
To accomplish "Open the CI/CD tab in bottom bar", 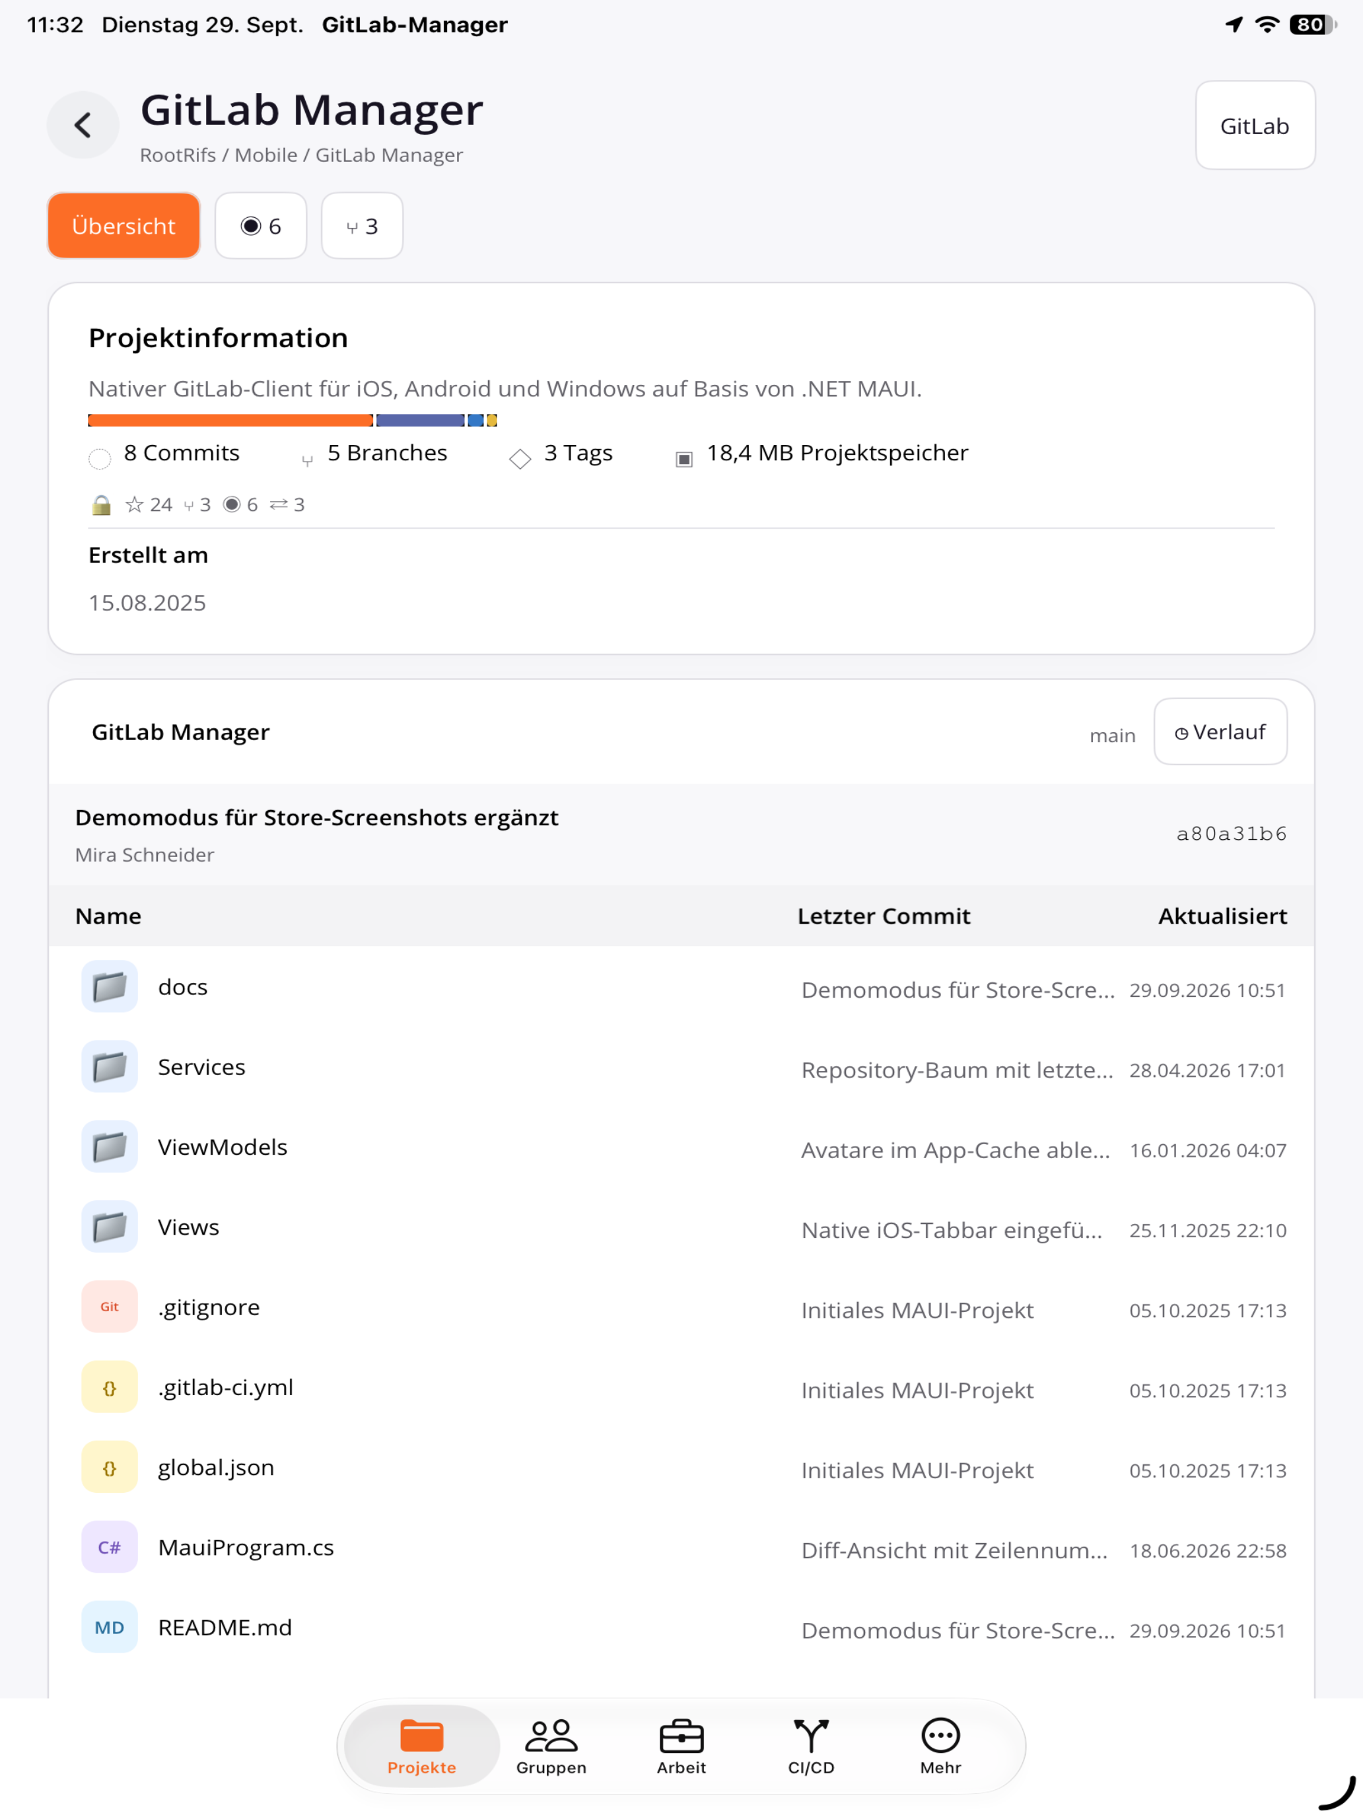I will [811, 1746].
